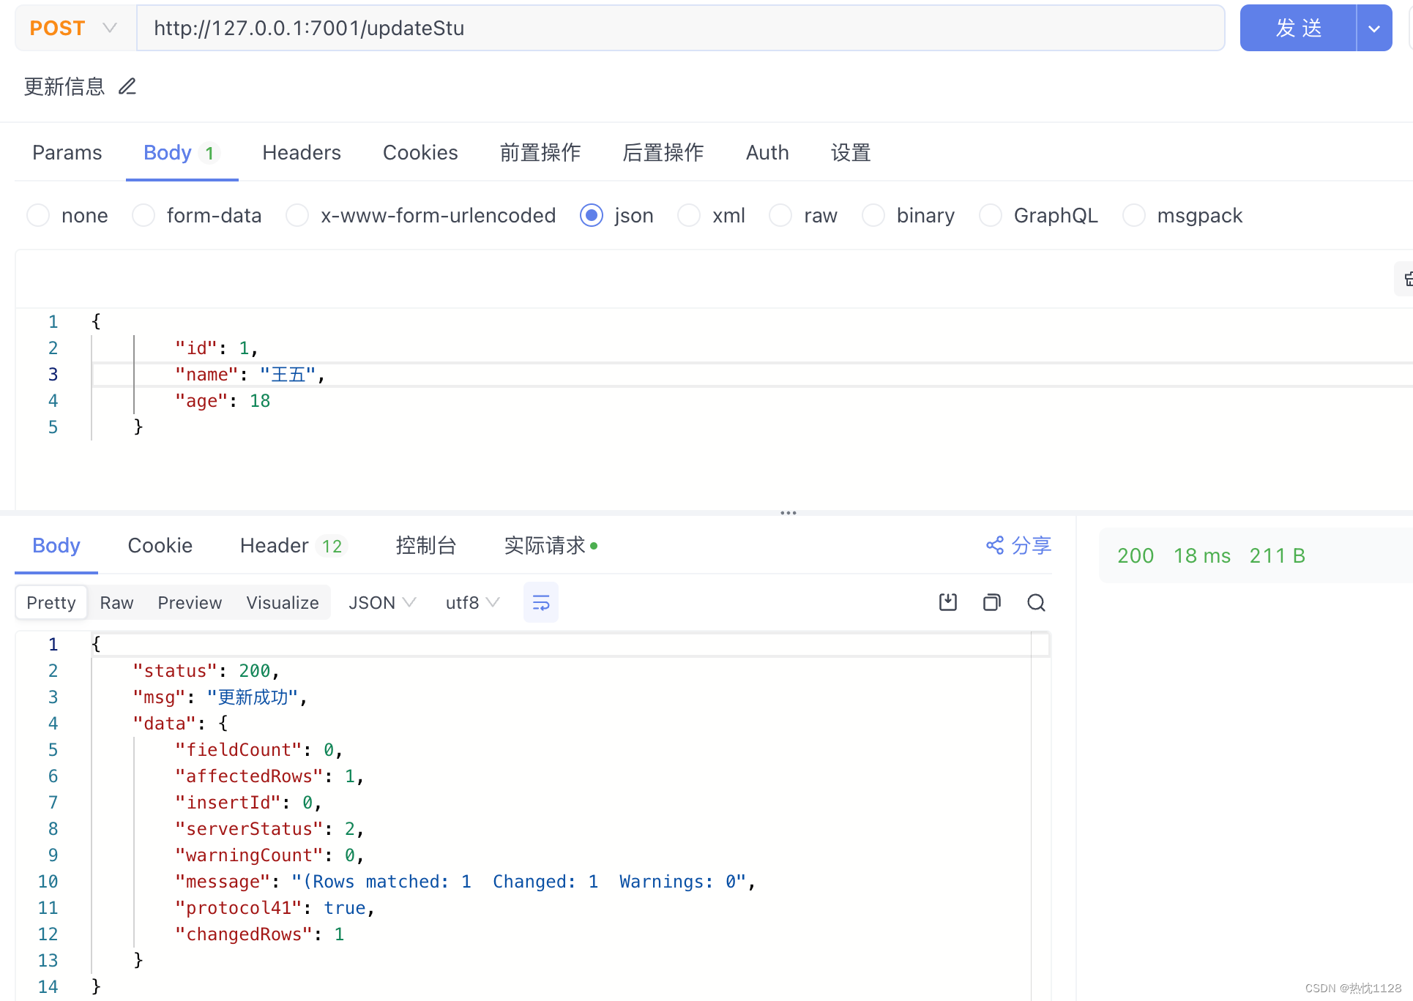Viewport: 1413px width, 1001px height.
Task: Open the response Cookie tab
Action: click(160, 545)
